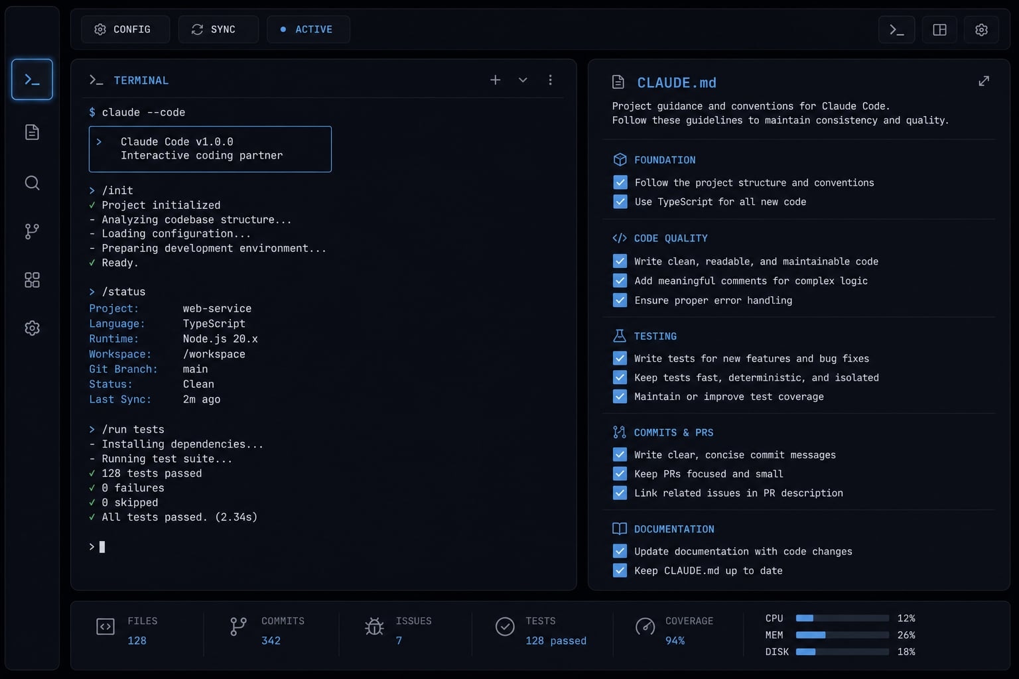The width and height of the screenshot is (1019, 679).
Task: Click the commits count '342'
Action: pyautogui.click(x=271, y=641)
